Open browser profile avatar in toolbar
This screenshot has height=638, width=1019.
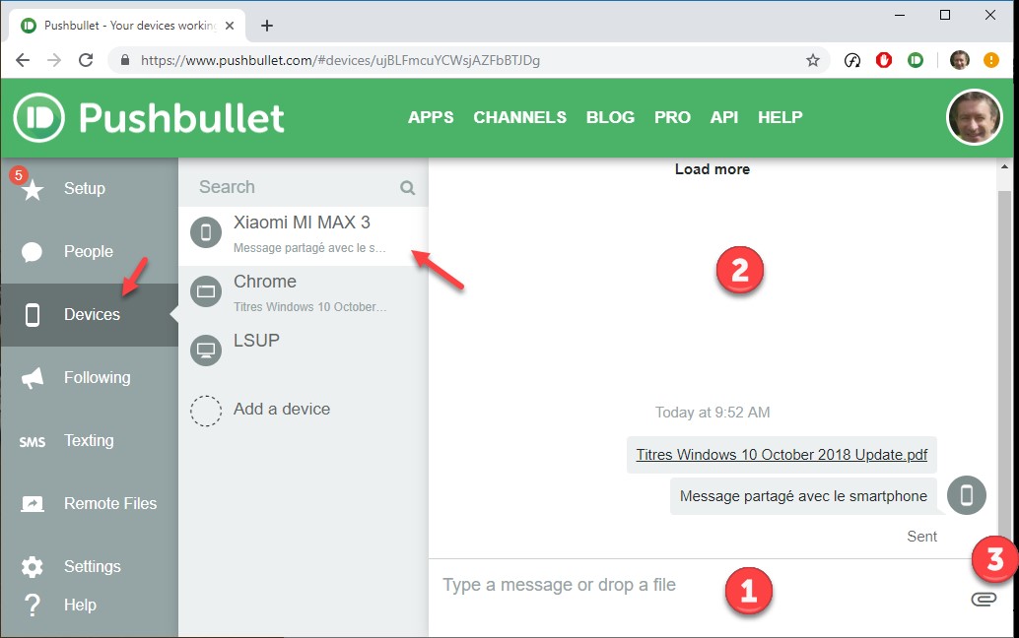959,60
